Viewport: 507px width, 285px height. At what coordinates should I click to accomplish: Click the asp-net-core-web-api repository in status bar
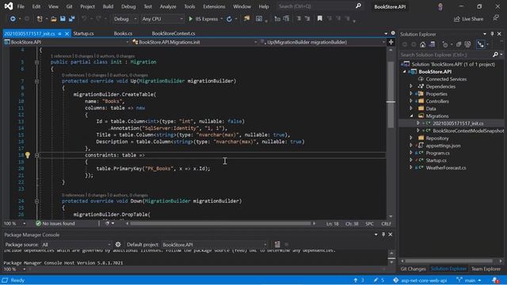click(x=420, y=280)
